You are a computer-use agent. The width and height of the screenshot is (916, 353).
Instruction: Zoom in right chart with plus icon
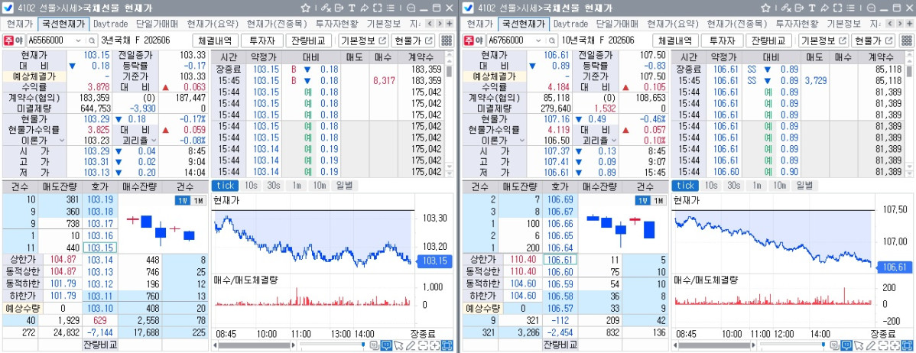pyautogui.click(x=895, y=345)
